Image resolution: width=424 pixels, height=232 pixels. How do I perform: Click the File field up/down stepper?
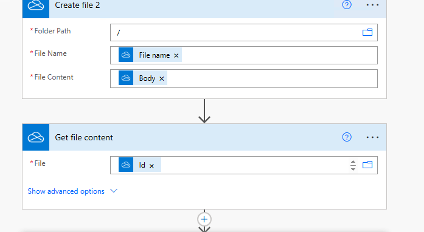pyautogui.click(x=353, y=165)
